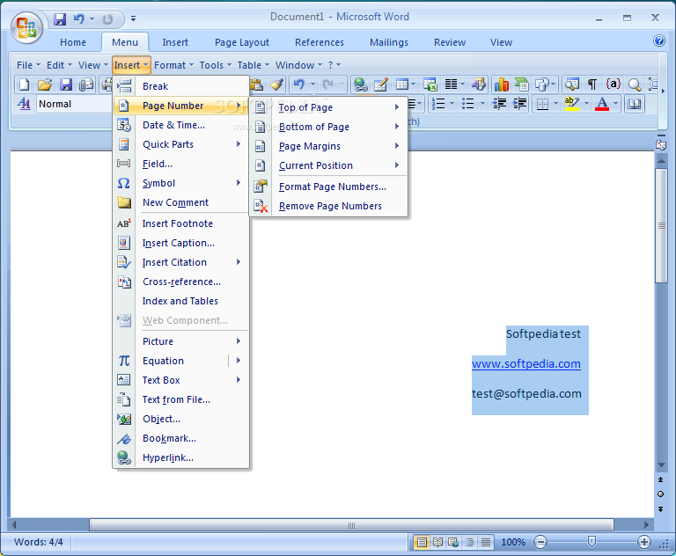The width and height of the screenshot is (676, 556).
Task: Click the Shapes icon in toolbar
Action: pos(542,84)
